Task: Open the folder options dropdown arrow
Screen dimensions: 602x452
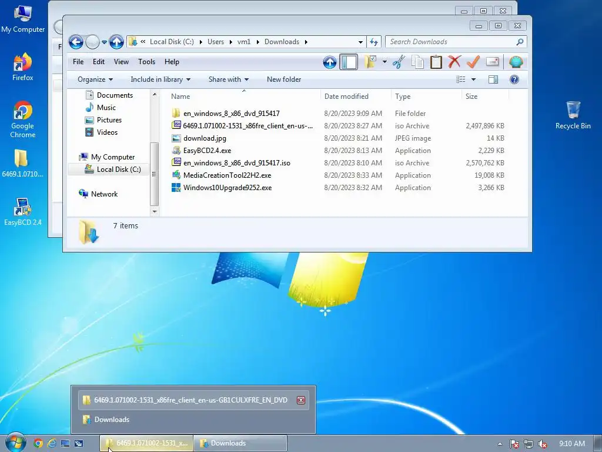Action: [384, 62]
